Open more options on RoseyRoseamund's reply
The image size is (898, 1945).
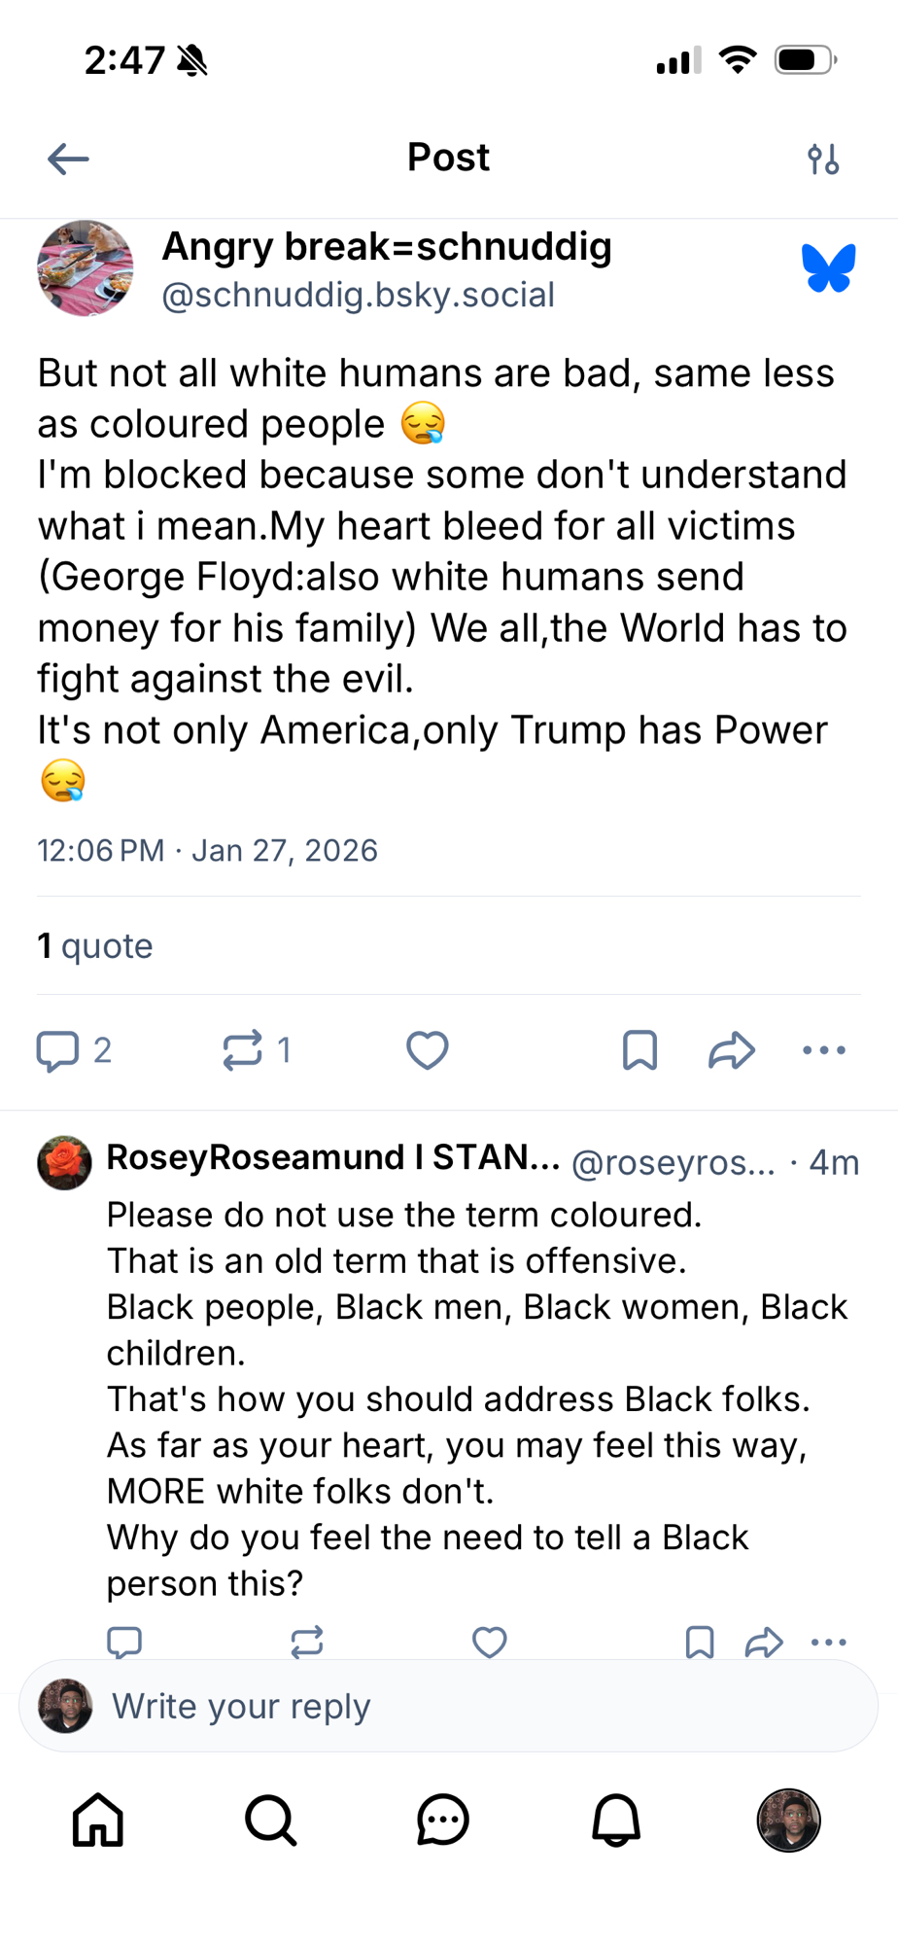click(828, 1642)
